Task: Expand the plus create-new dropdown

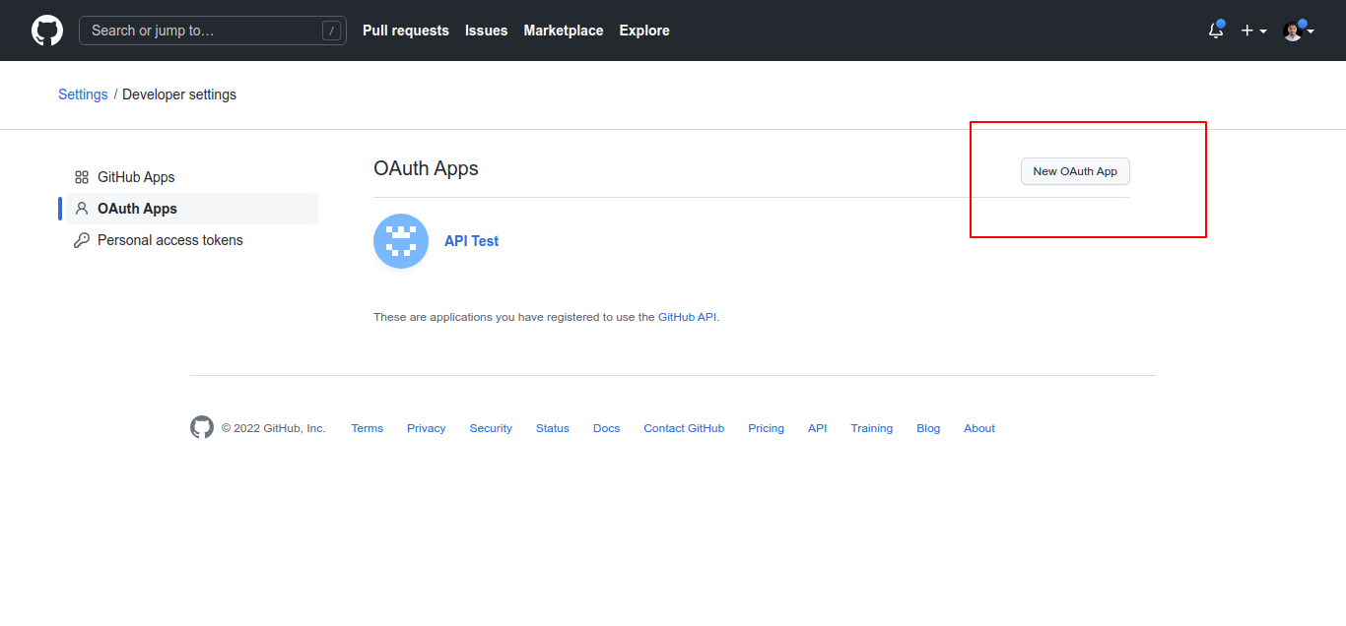Action: (1253, 31)
